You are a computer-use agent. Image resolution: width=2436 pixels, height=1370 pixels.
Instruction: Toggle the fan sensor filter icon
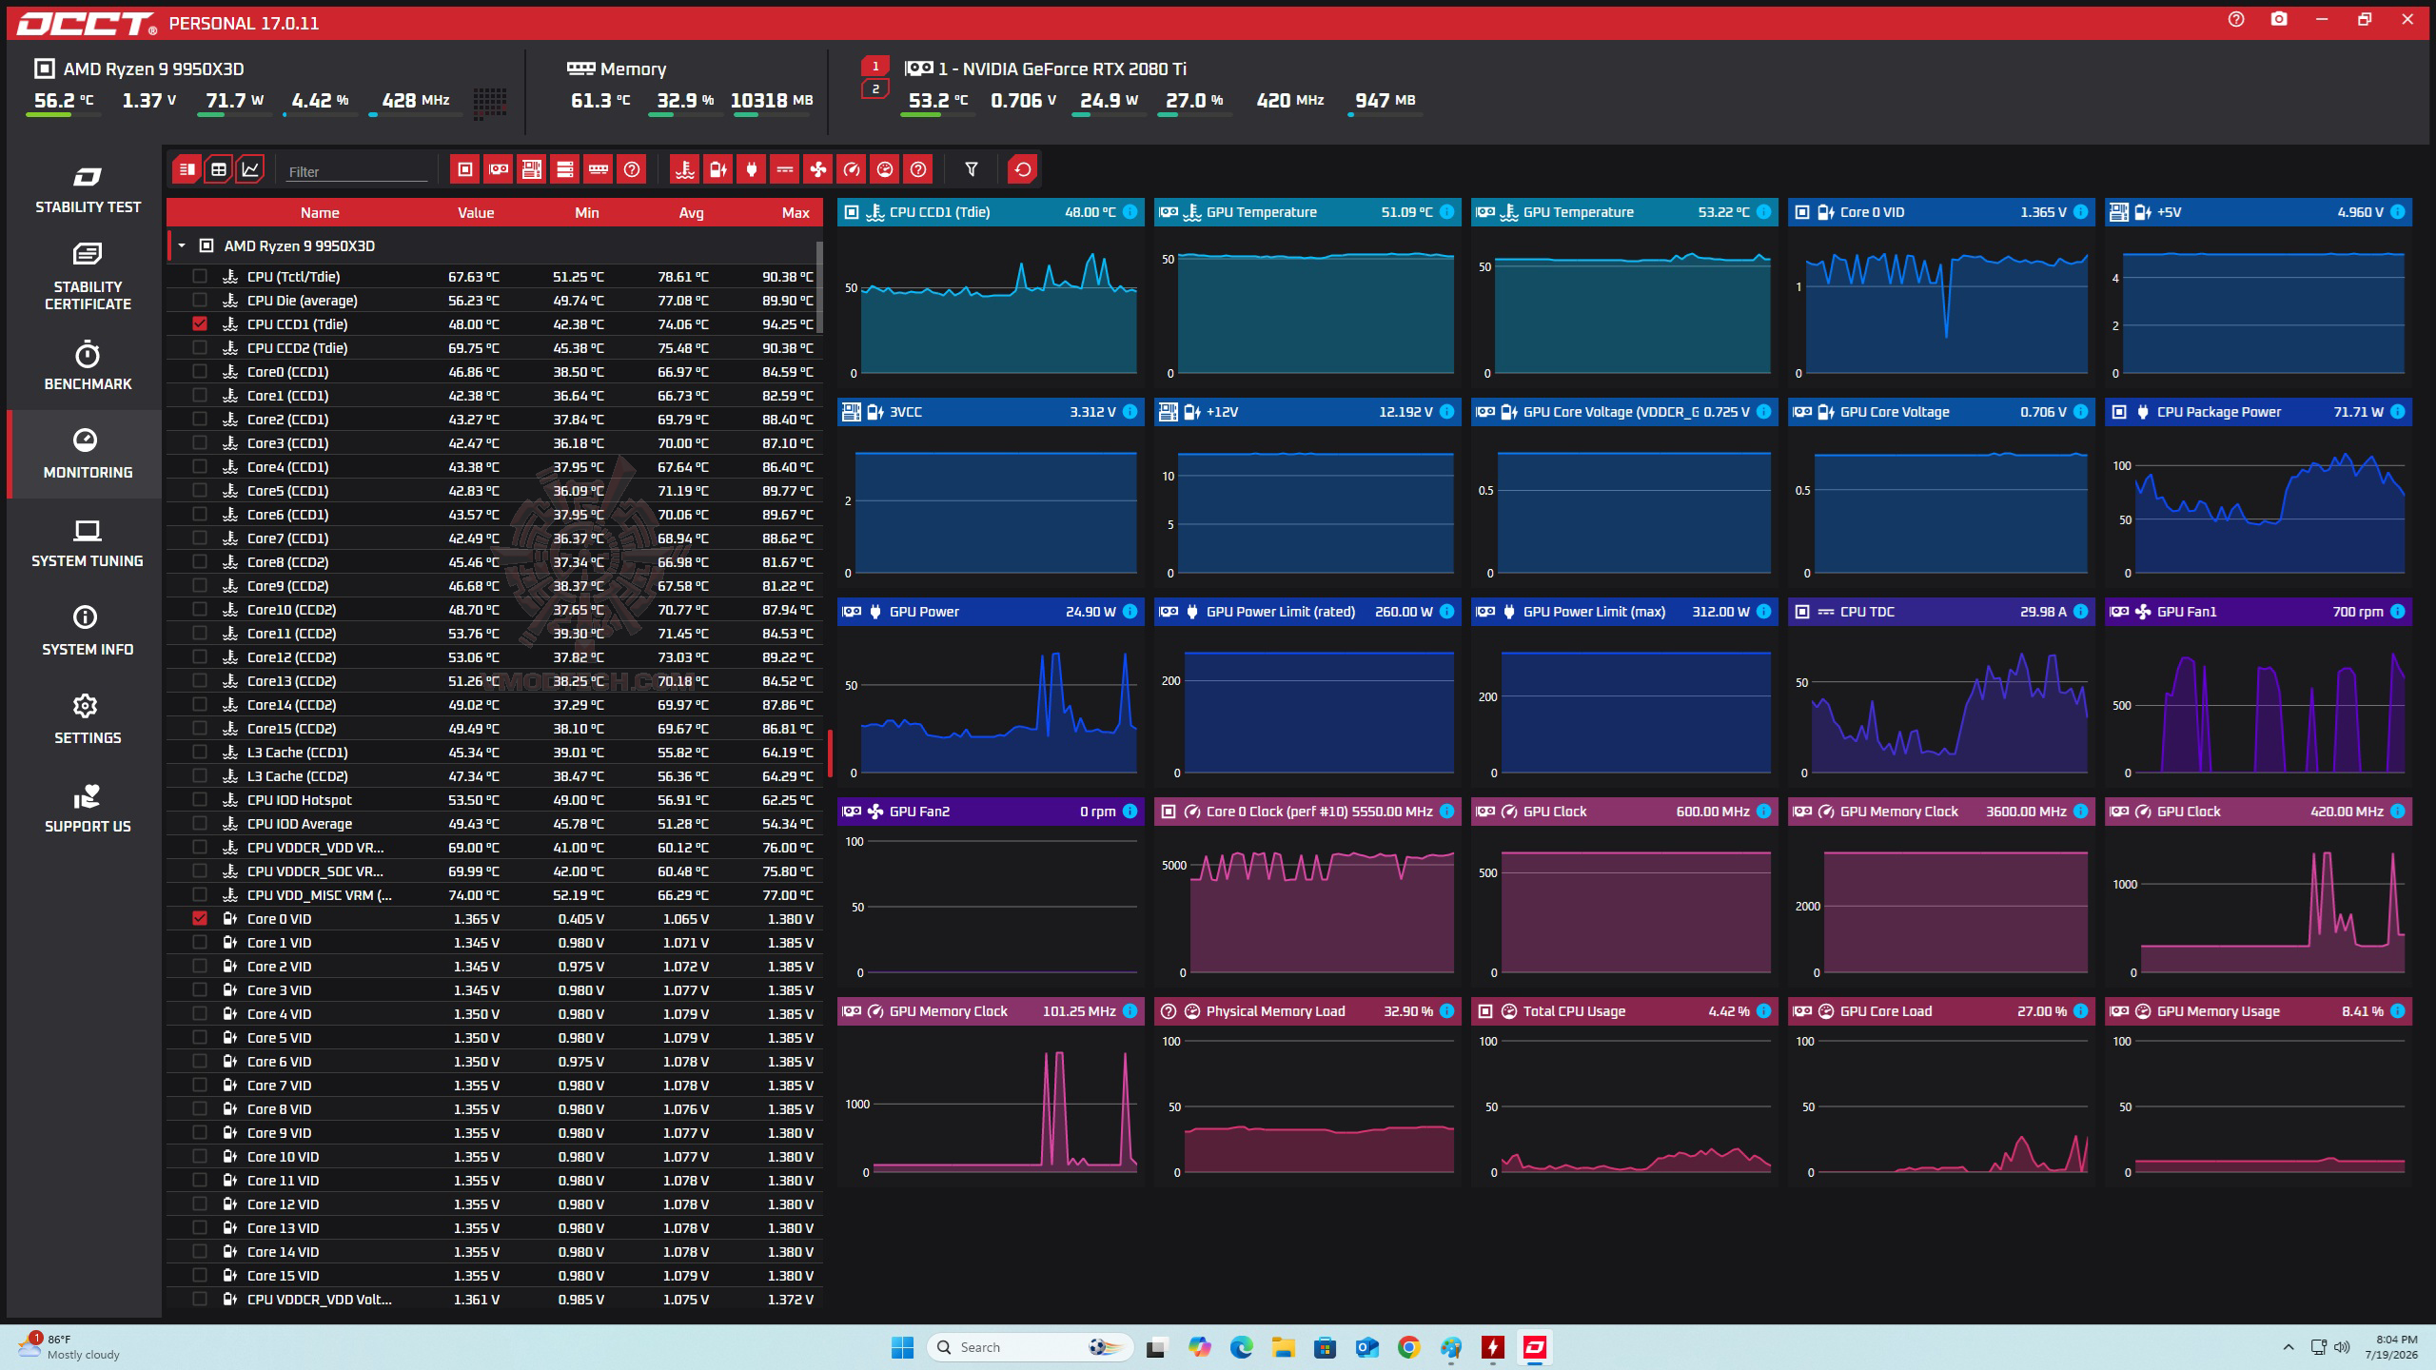click(x=818, y=169)
